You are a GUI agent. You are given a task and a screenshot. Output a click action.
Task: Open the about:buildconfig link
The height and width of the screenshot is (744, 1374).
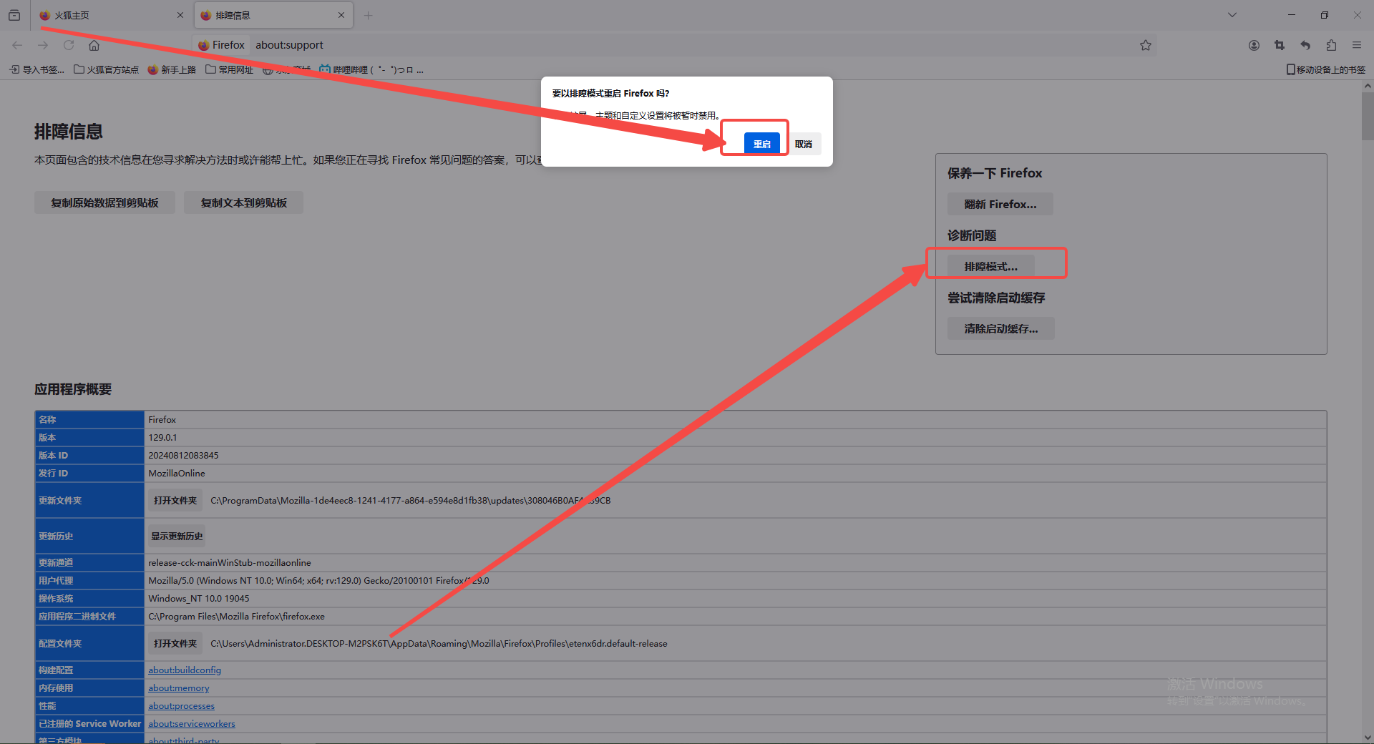pyautogui.click(x=185, y=670)
